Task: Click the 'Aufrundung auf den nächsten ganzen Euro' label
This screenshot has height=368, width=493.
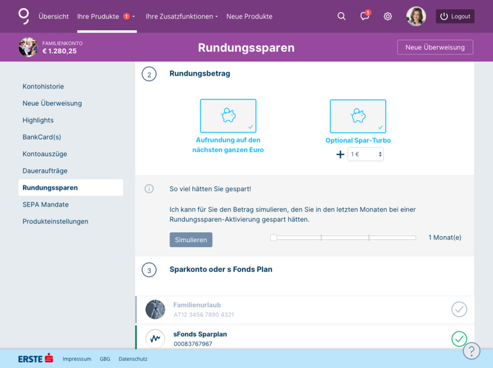Action: 228,145
